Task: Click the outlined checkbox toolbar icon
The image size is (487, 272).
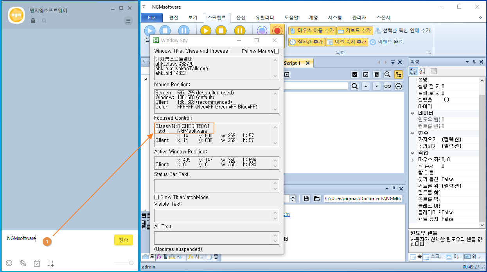Action: 366,75
